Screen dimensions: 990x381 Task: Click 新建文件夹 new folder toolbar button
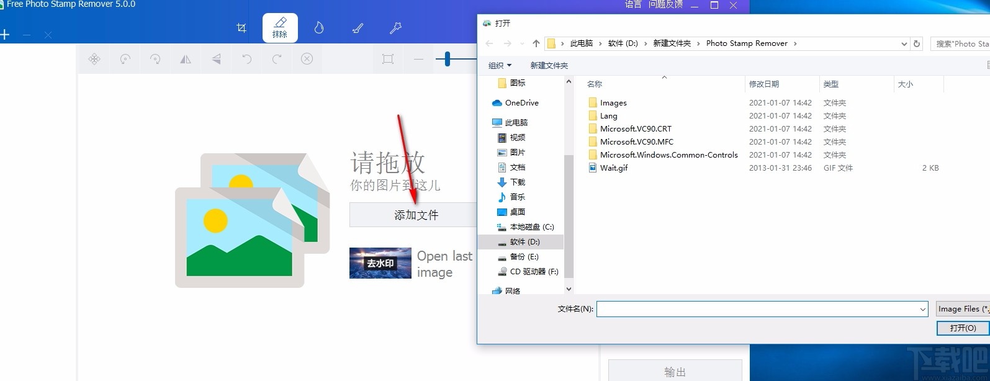(x=549, y=65)
